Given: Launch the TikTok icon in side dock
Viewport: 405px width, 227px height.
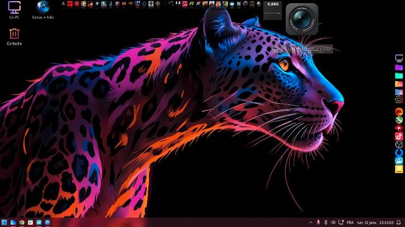Looking at the screenshot, I should 399,136.
